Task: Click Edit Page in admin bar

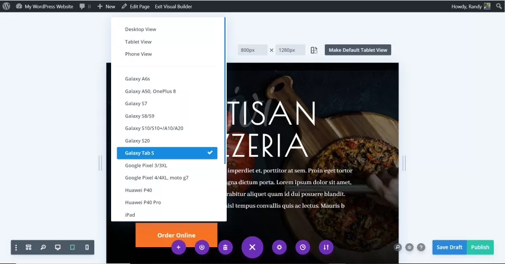Action: click(136, 6)
